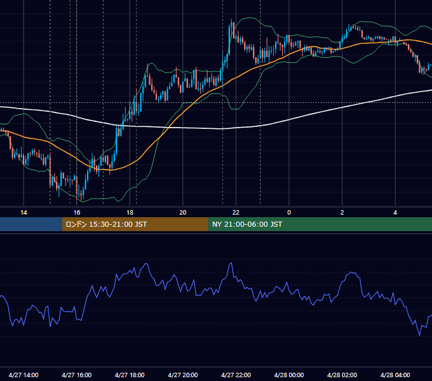The image size is (432, 381).
Task: Click the 4 hour label on the price chart axis
Action: pos(395,213)
